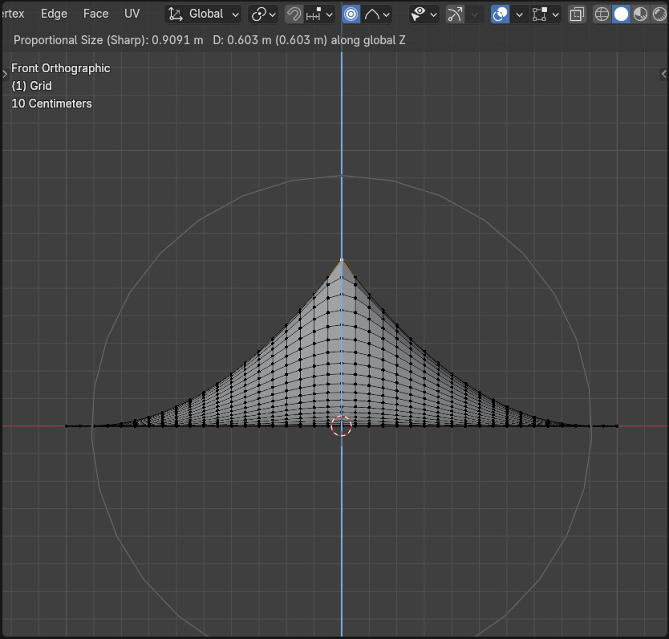669x639 pixels.
Task: Toggle X-ray mode
Action: click(576, 14)
